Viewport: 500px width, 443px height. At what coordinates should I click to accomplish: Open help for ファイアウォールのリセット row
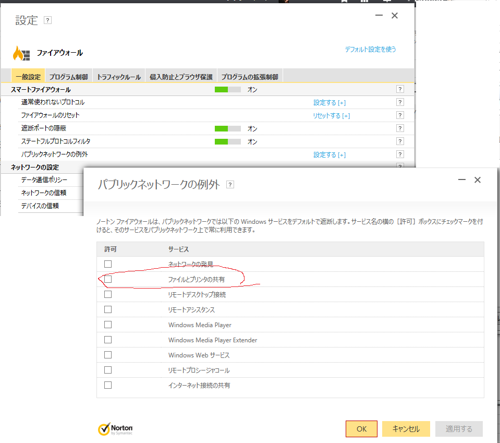(400, 115)
